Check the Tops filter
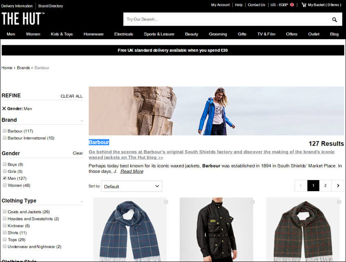 (x=4, y=240)
